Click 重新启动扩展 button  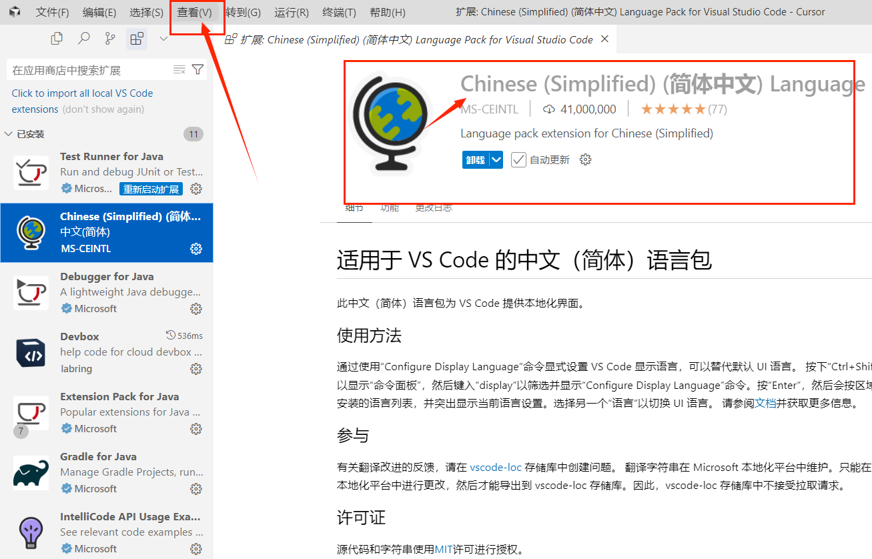(151, 189)
